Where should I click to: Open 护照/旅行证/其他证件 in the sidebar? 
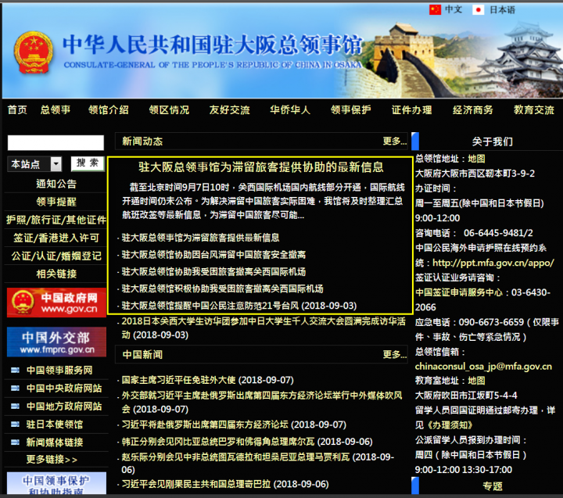(x=56, y=220)
